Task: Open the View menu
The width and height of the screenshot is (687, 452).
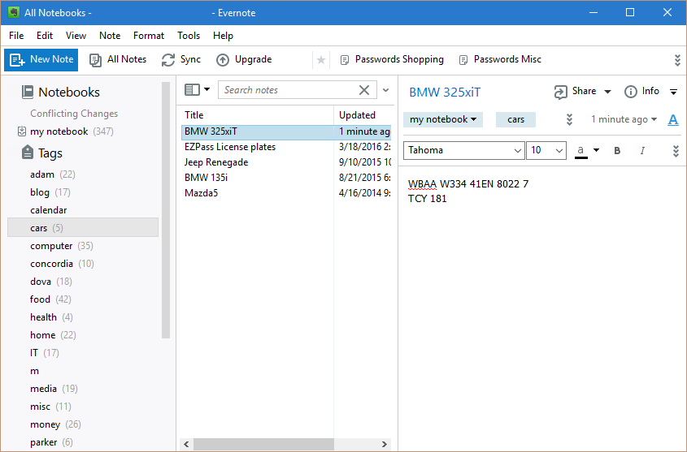Action: (x=76, y=36)
